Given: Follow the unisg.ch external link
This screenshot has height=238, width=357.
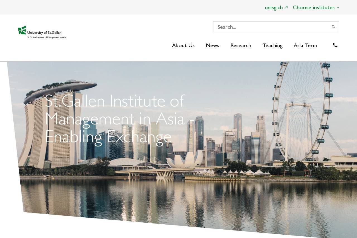Looking at the screenshot, I should pyautogui.click(x=276, y=7).
